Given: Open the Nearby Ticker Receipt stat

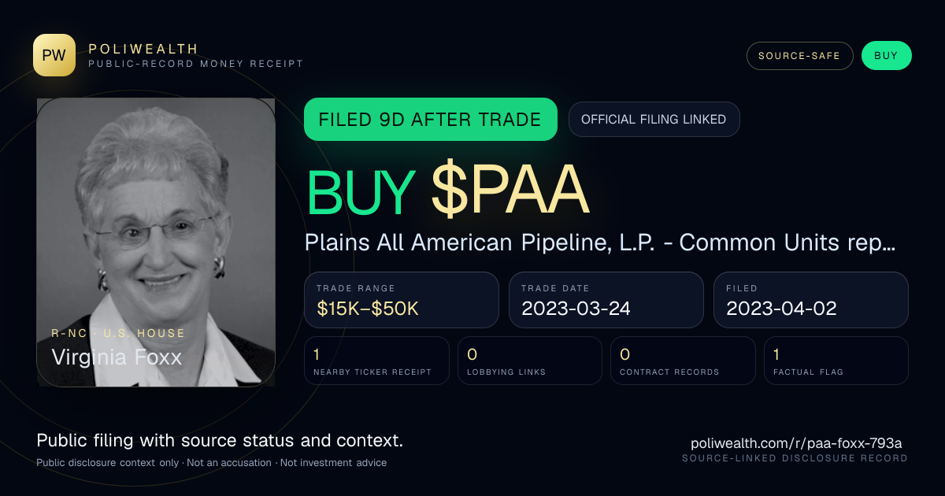Looking at the screenshot, I should [376, 361].
